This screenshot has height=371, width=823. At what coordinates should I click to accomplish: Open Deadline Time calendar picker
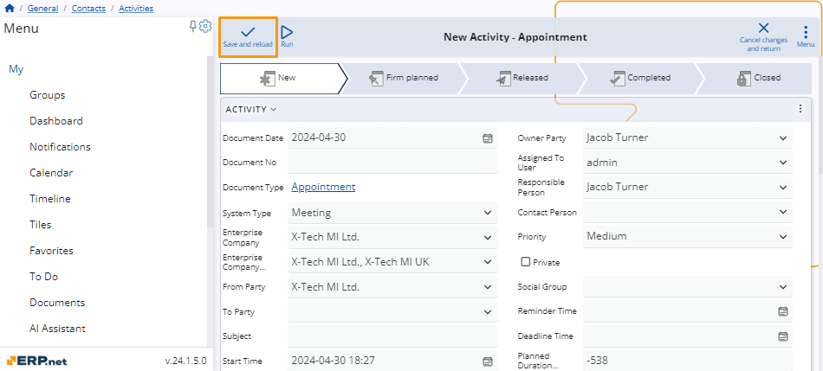tap(782, 336)
